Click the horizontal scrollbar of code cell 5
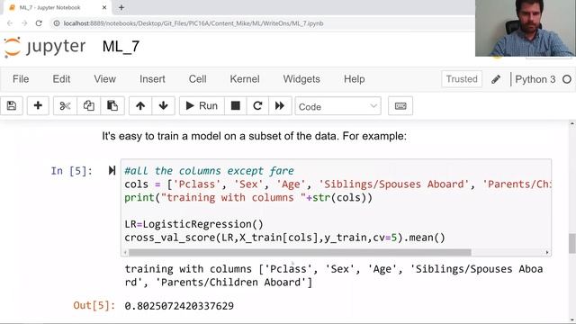This screenshot has height=324, width=576. coord(300,252)
